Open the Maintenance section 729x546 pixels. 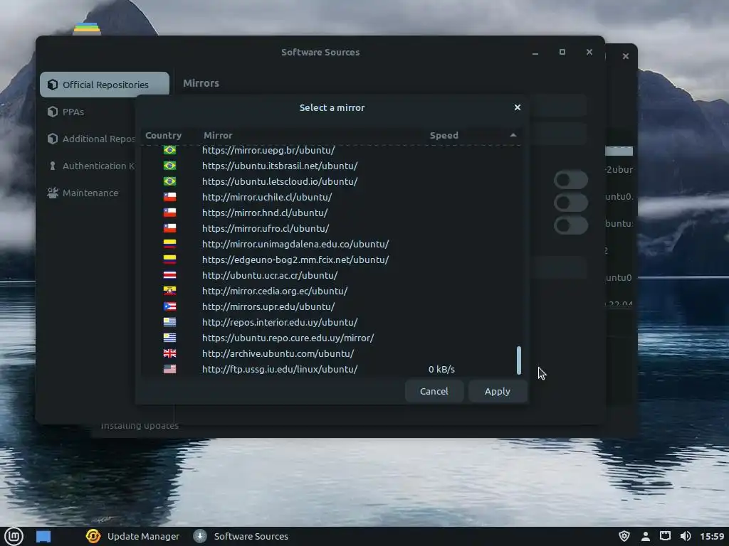click(x=83, y=193)
